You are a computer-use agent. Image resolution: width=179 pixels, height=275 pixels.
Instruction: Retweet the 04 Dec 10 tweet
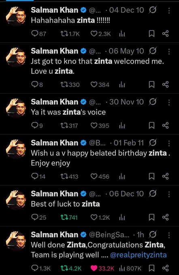pos(70,34)
